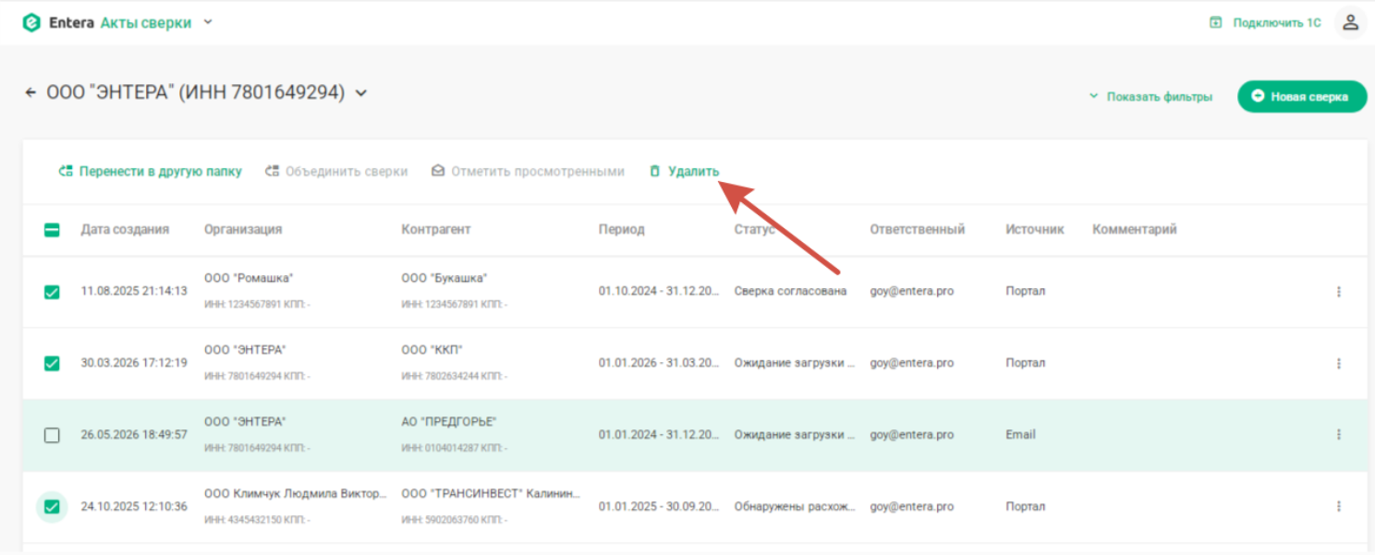This screenshot has height=555, width=1375.
Task: Click the ООО "Букашка" counterparty cell
Action: pyautogui.click(x=444, y=279)
